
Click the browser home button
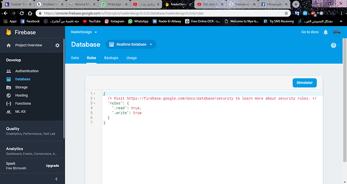tap(30, 13)
